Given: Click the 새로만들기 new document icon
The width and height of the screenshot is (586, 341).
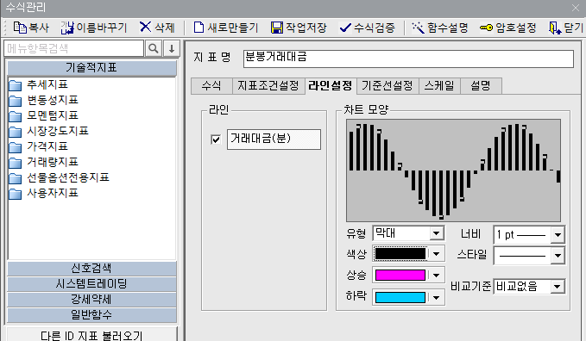Looking at the screenshot, I should pos(198,28).
